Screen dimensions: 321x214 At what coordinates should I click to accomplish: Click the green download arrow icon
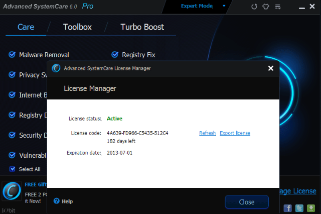[311, 208]
